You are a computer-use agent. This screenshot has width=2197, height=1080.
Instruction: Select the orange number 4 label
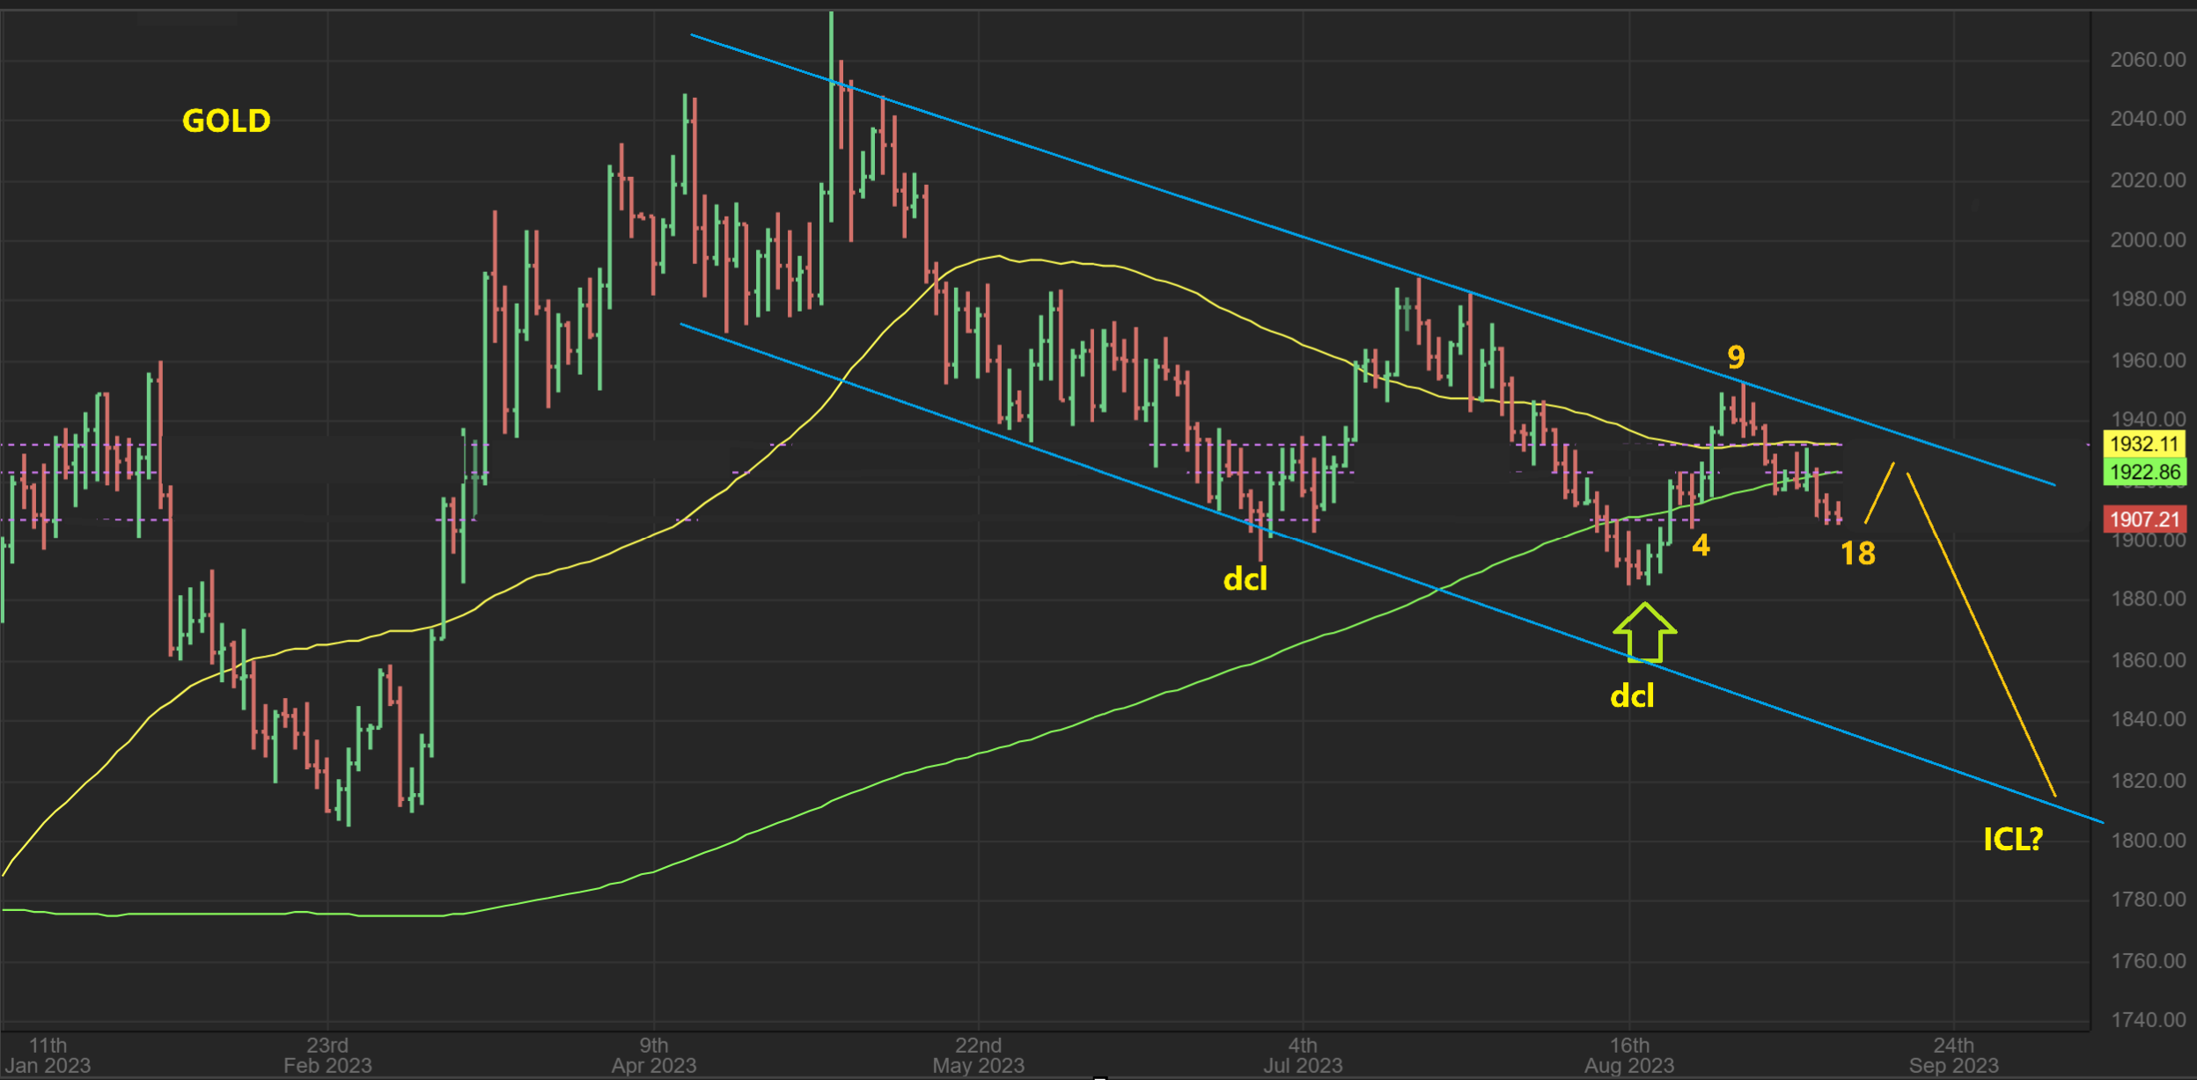coord(1701,546)
